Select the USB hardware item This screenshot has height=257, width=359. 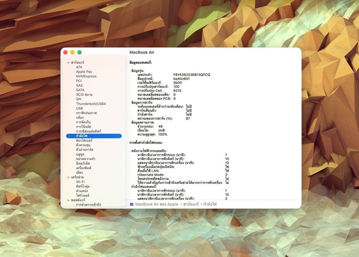tap(79, 108)
